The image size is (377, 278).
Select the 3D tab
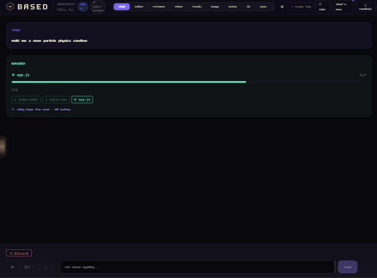248,7
